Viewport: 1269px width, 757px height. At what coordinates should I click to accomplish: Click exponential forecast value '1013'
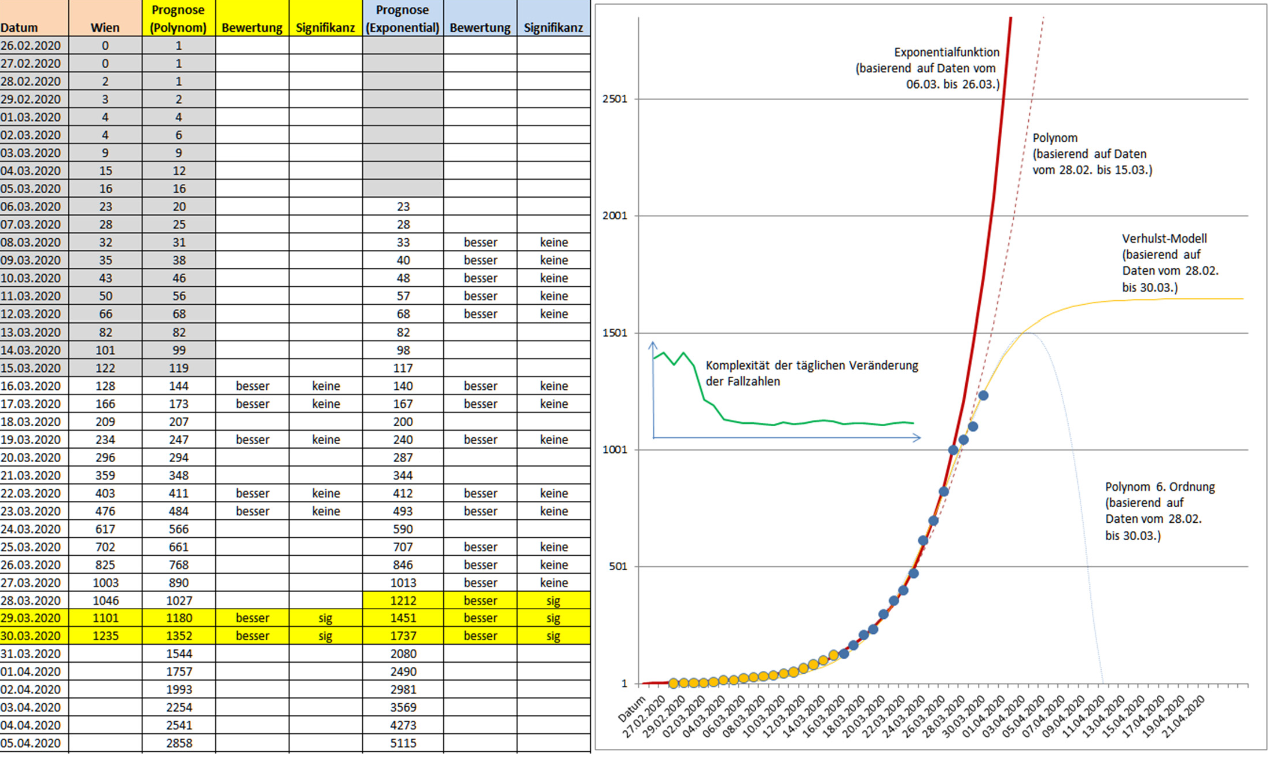(403, 582)
